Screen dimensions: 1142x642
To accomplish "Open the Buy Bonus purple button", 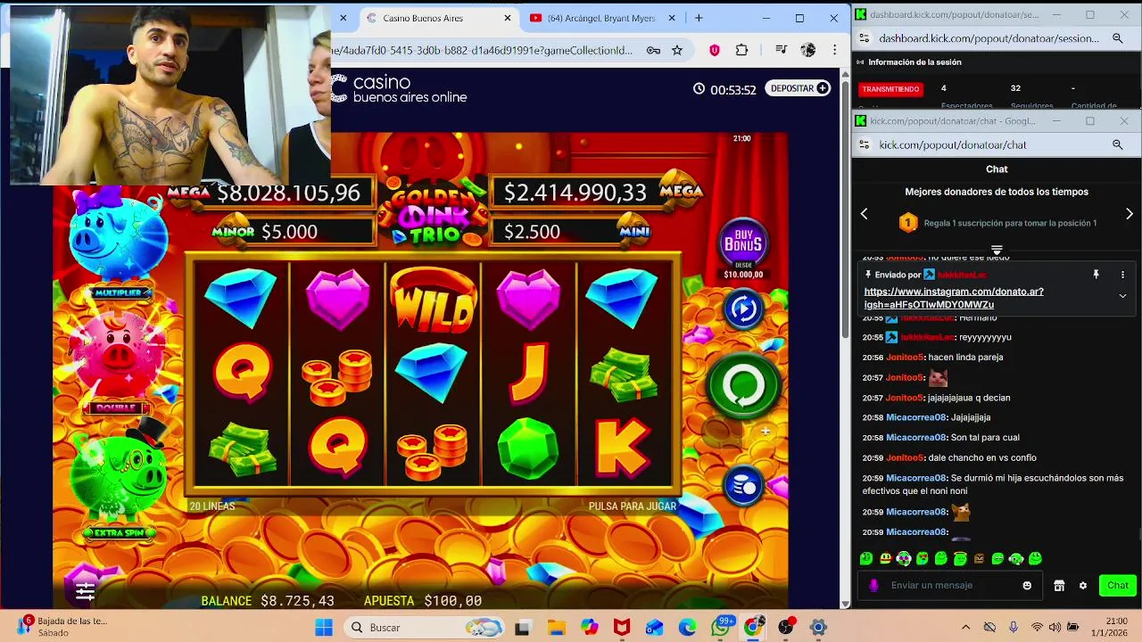I will pyautogui.click(x=743, y=243).
